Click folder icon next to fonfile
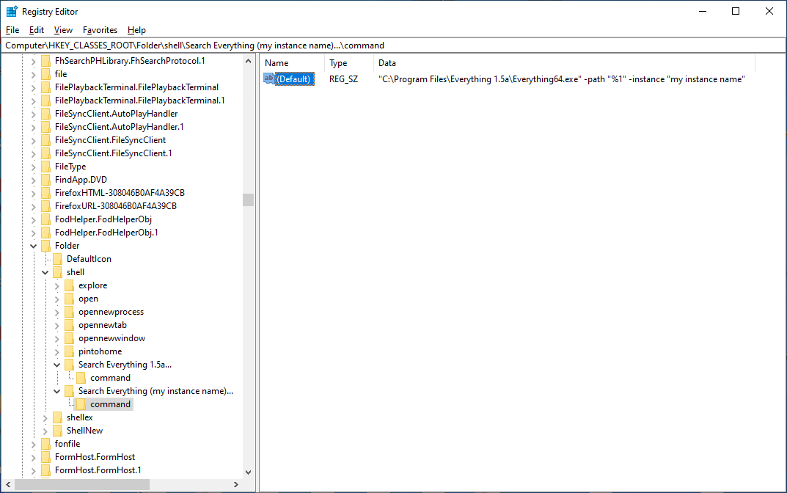Viewport: 787px width, 493px height. click(x=45, y=444)
